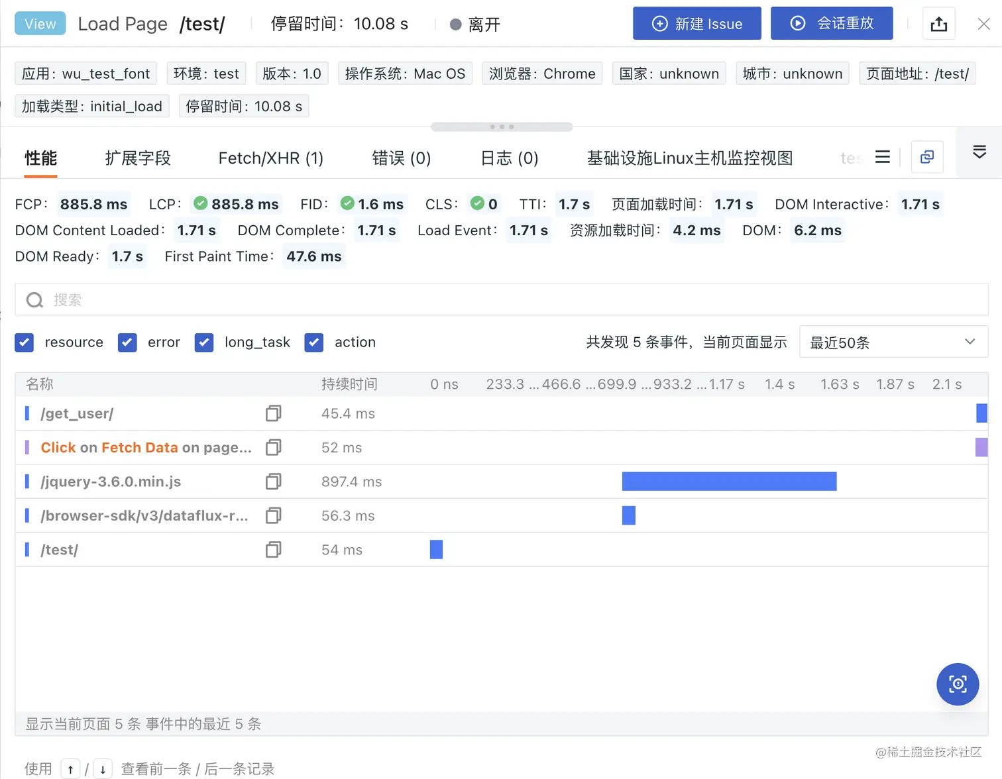
Task: Open the /test/ resource row
Action: 502,550
